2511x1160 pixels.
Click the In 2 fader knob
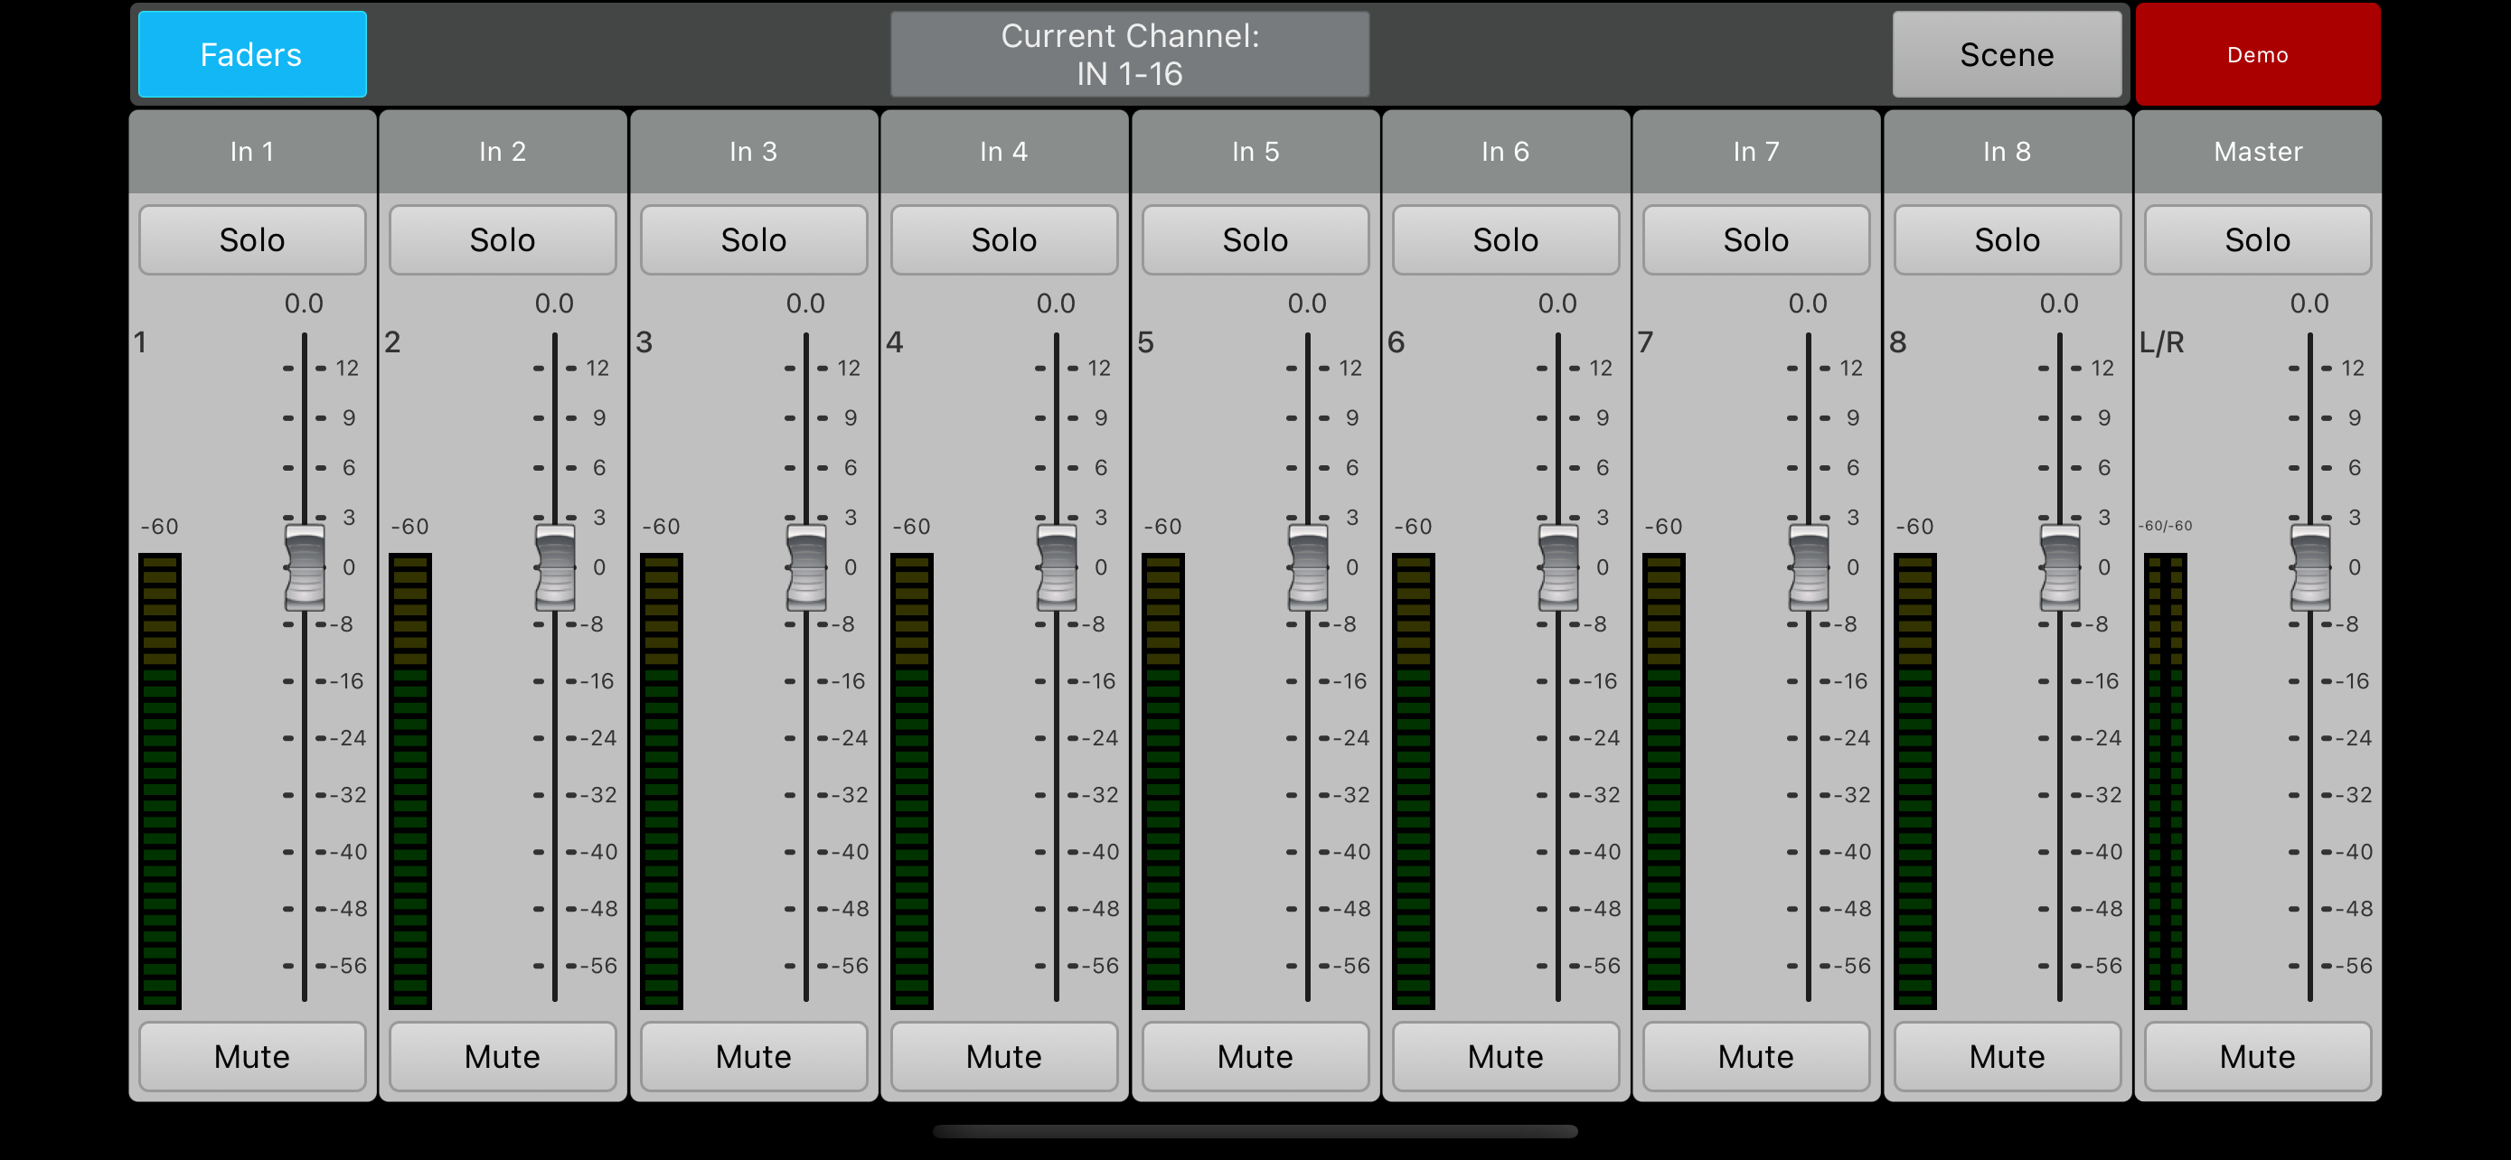[x=556, y=568]
